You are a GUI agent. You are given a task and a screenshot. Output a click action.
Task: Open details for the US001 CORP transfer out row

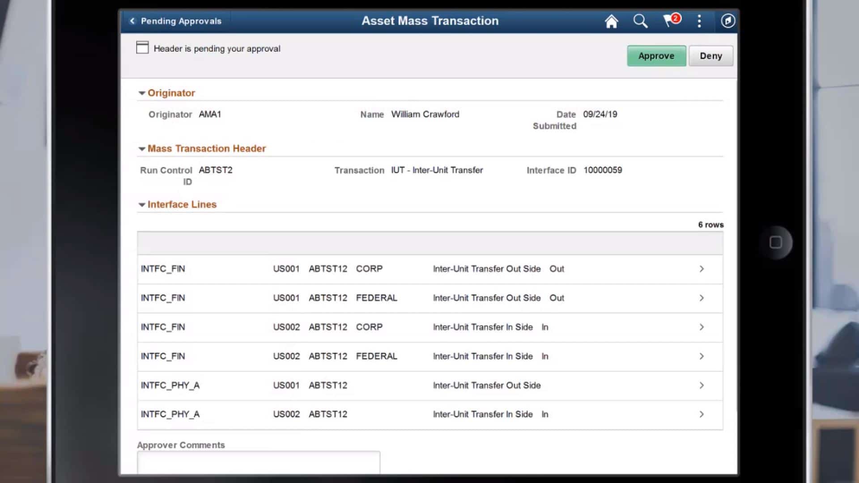pyautogui.click(x=702, y=269)
